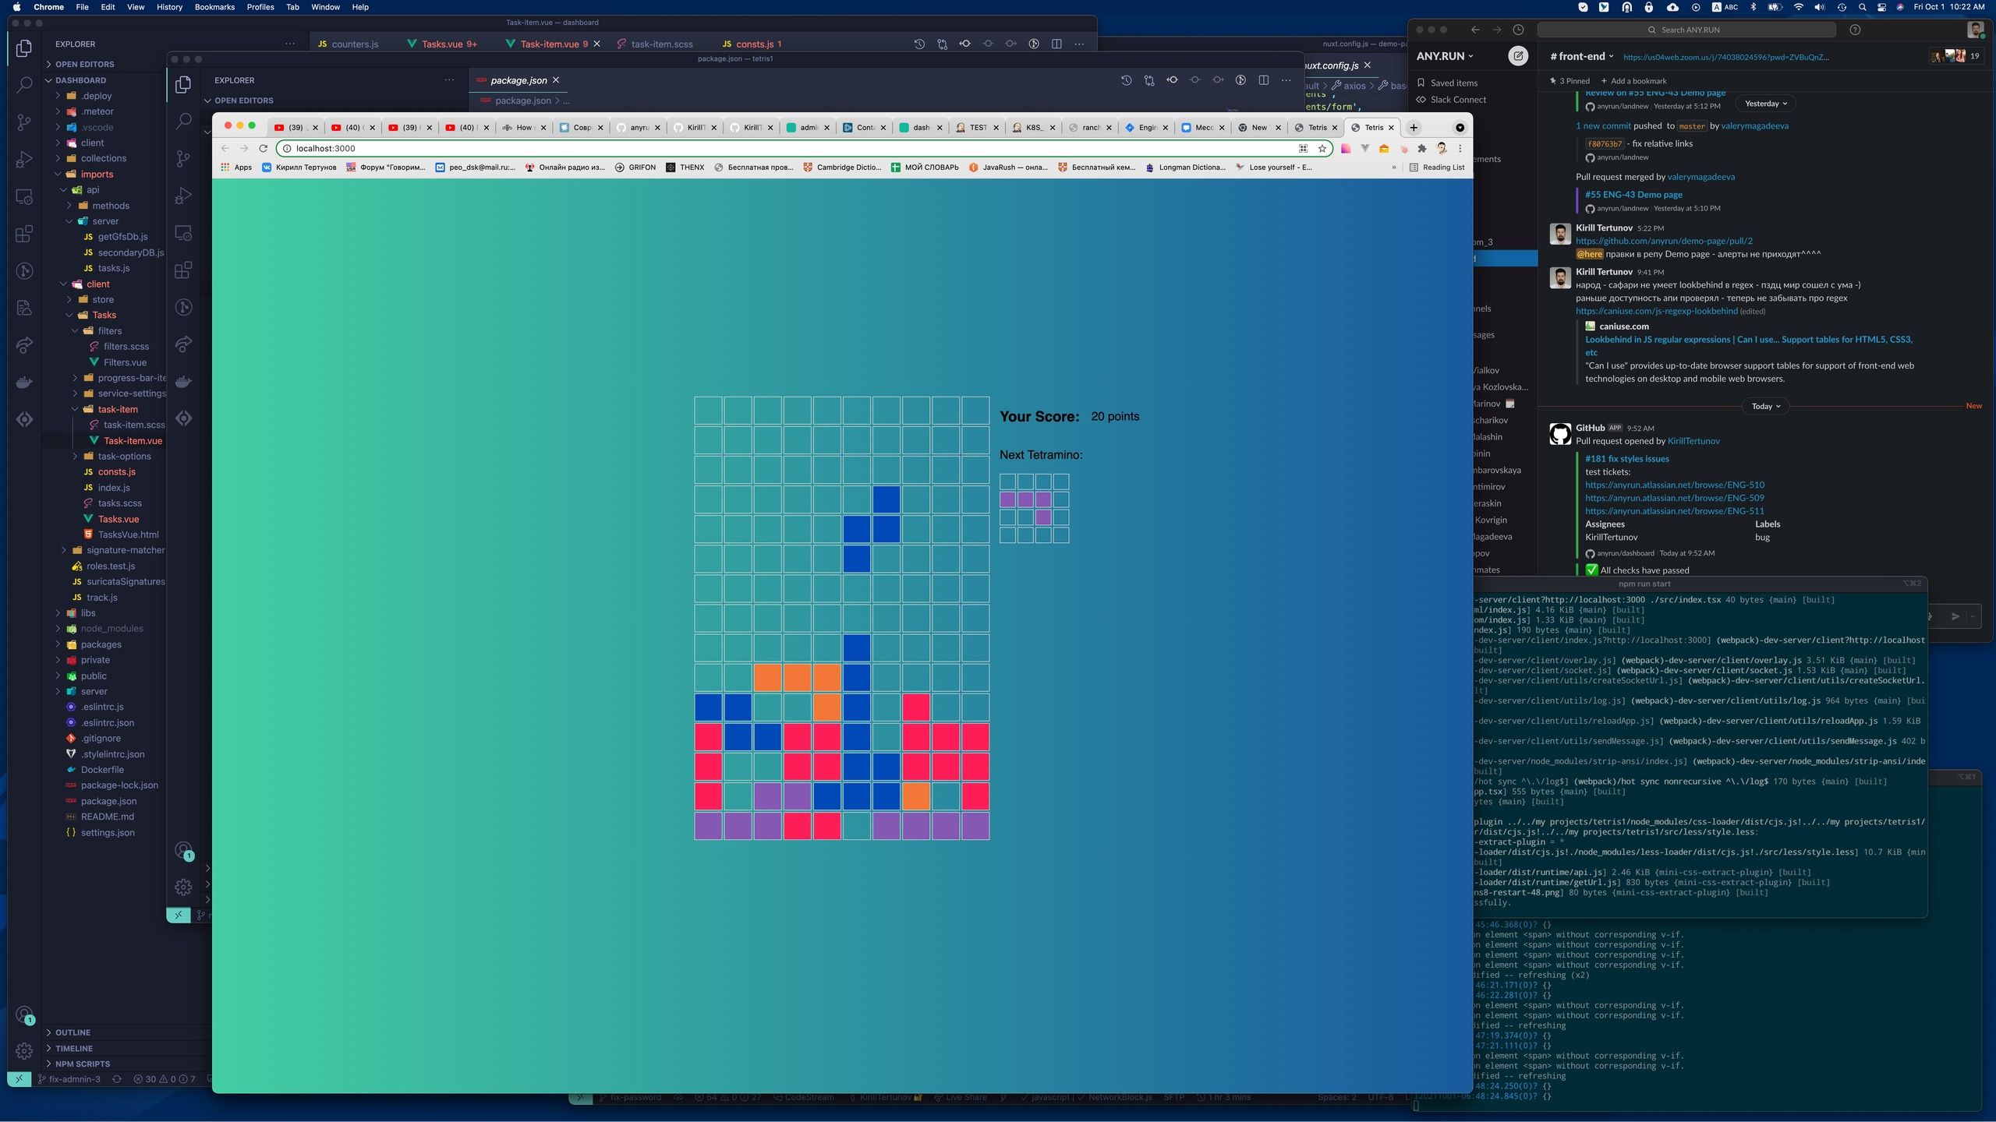
Task: Expand node_modules folder in explorer
Action: (111, 629)
